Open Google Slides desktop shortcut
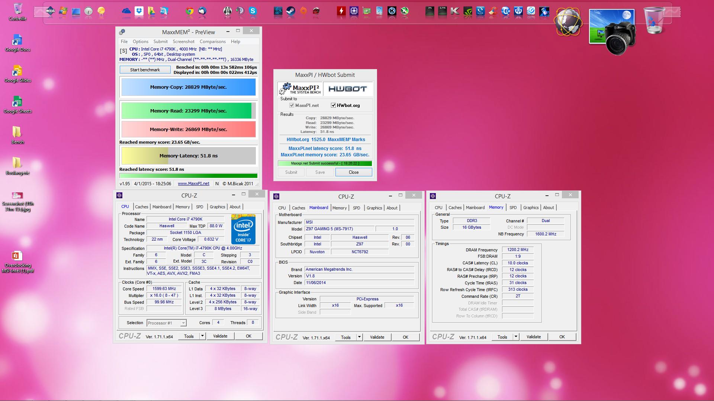Viewport: 714px width, 401px height. [x=17, y=74]
